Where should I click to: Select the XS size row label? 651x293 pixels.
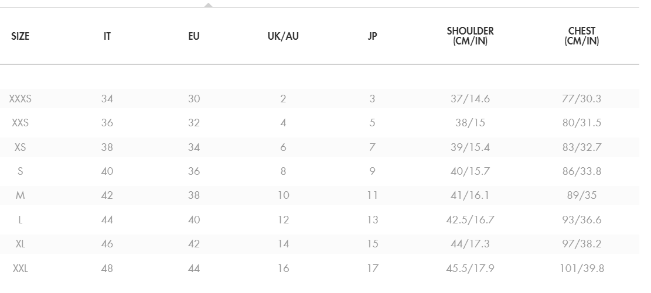point(21,147)
